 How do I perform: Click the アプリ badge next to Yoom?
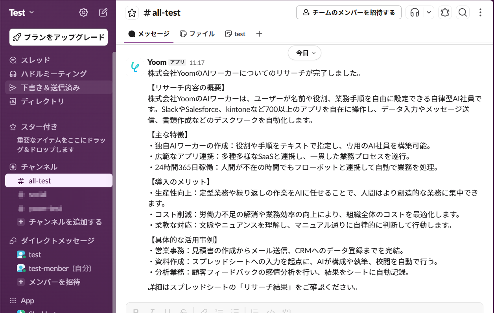177,62
